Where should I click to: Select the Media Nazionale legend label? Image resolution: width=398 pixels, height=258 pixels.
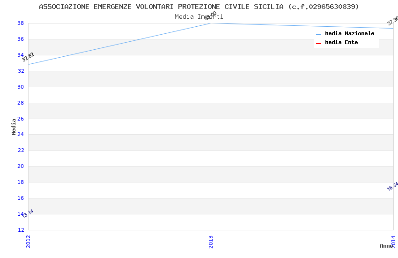[349, 34]
